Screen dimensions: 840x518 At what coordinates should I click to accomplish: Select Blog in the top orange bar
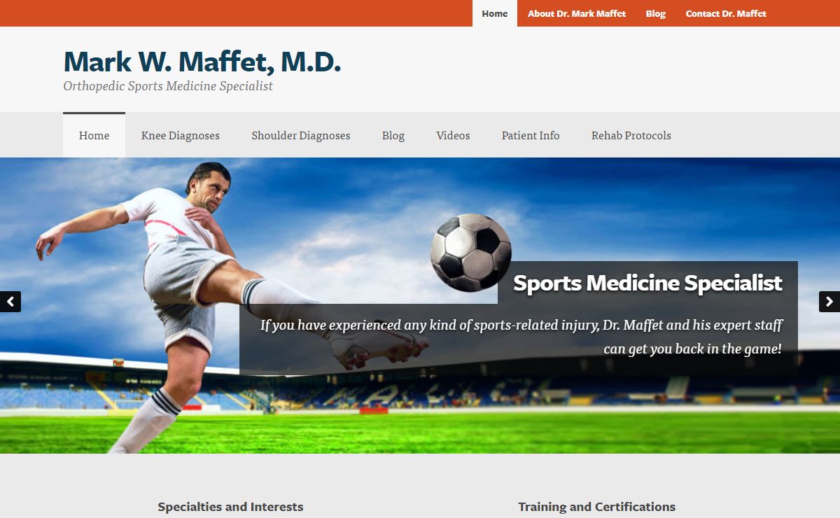click(x=656, y=13)
